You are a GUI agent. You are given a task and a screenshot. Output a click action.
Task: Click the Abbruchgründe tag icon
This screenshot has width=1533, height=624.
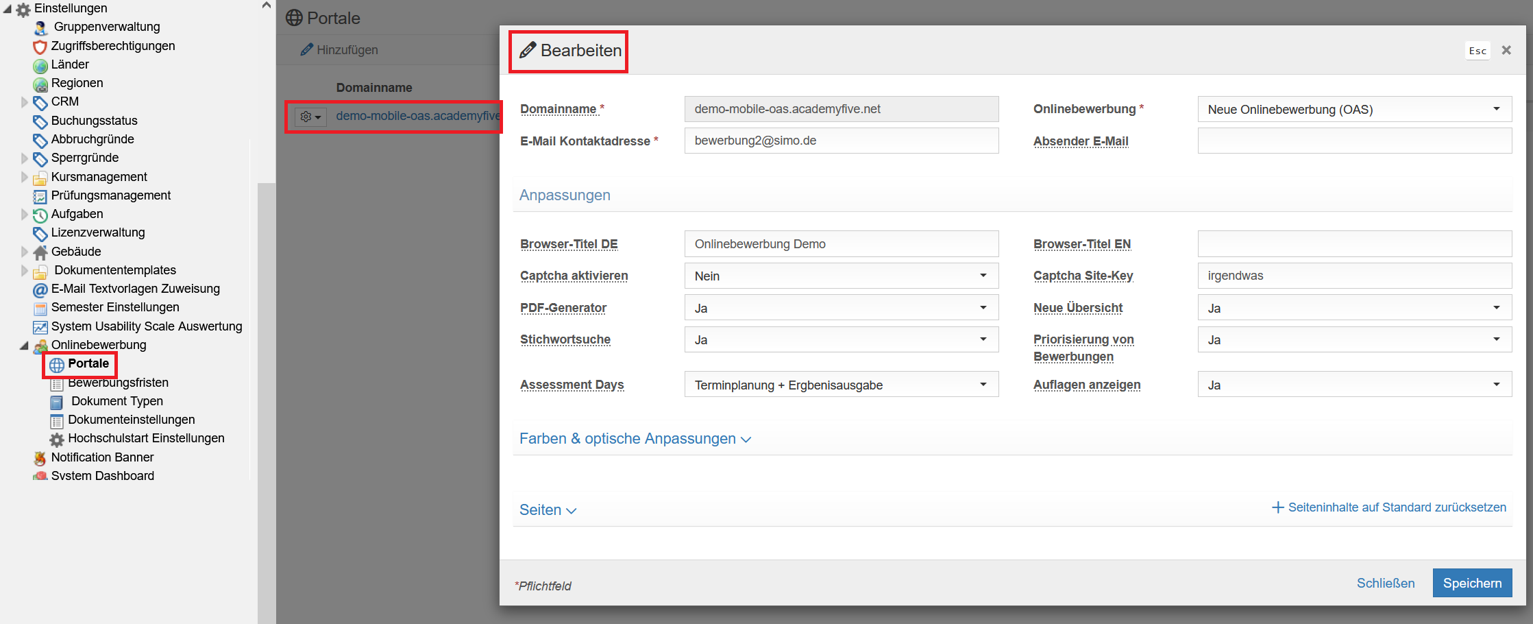[x=40, y=140]
